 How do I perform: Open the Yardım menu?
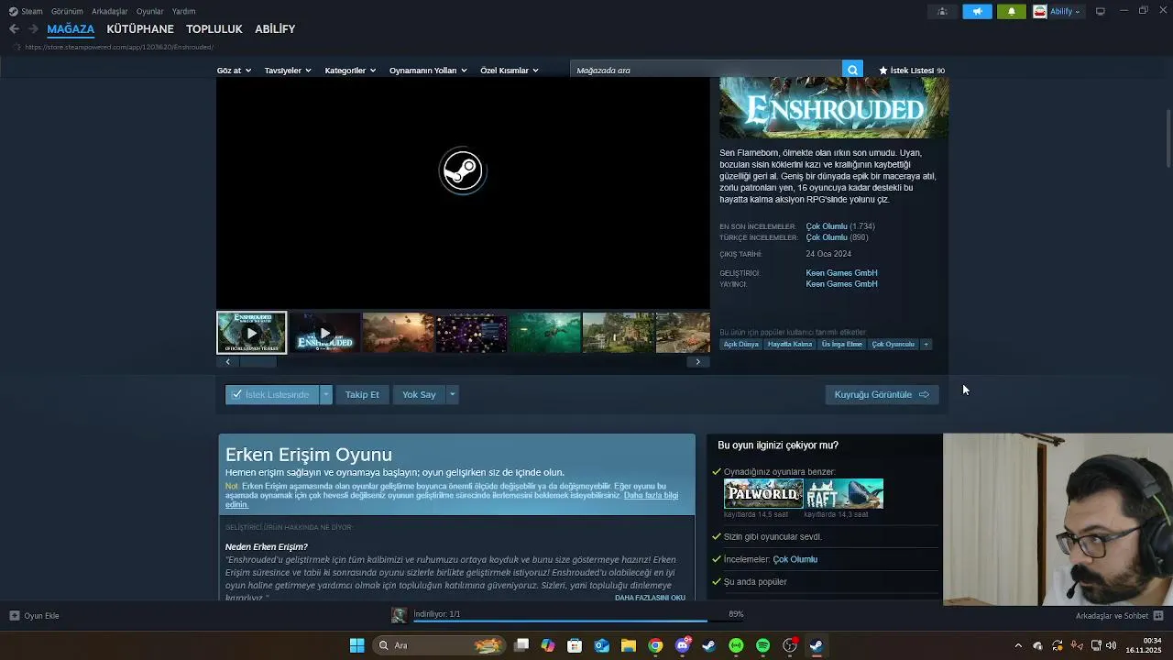click(x=183, y=11)
